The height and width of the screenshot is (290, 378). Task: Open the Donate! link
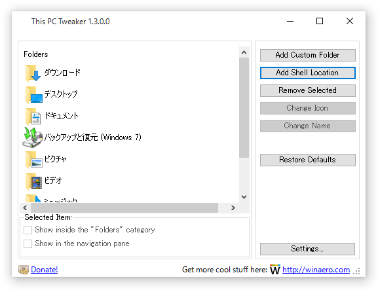(45, 270)
